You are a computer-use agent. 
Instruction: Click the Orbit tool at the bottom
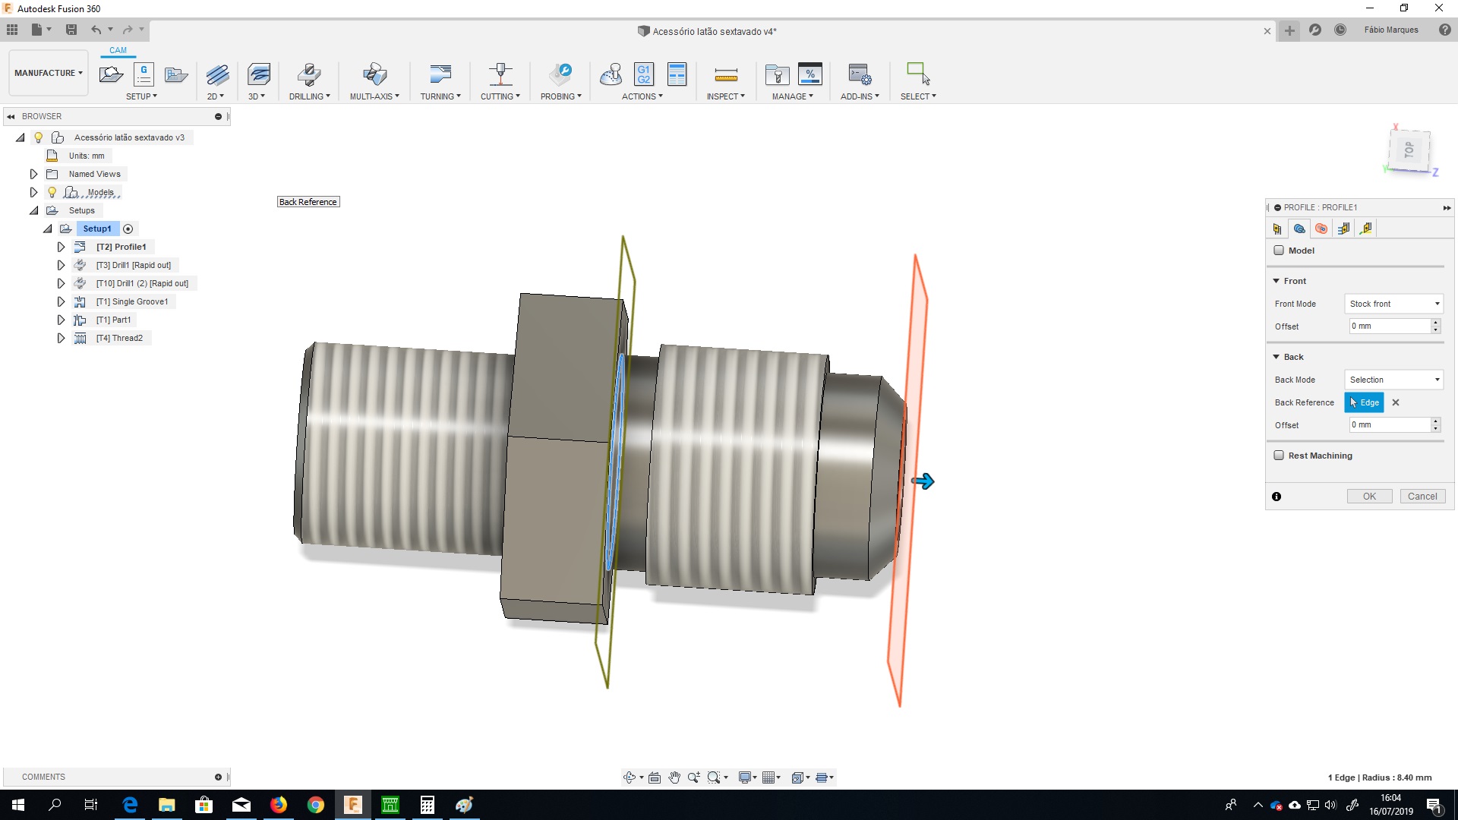pos(631,777)
